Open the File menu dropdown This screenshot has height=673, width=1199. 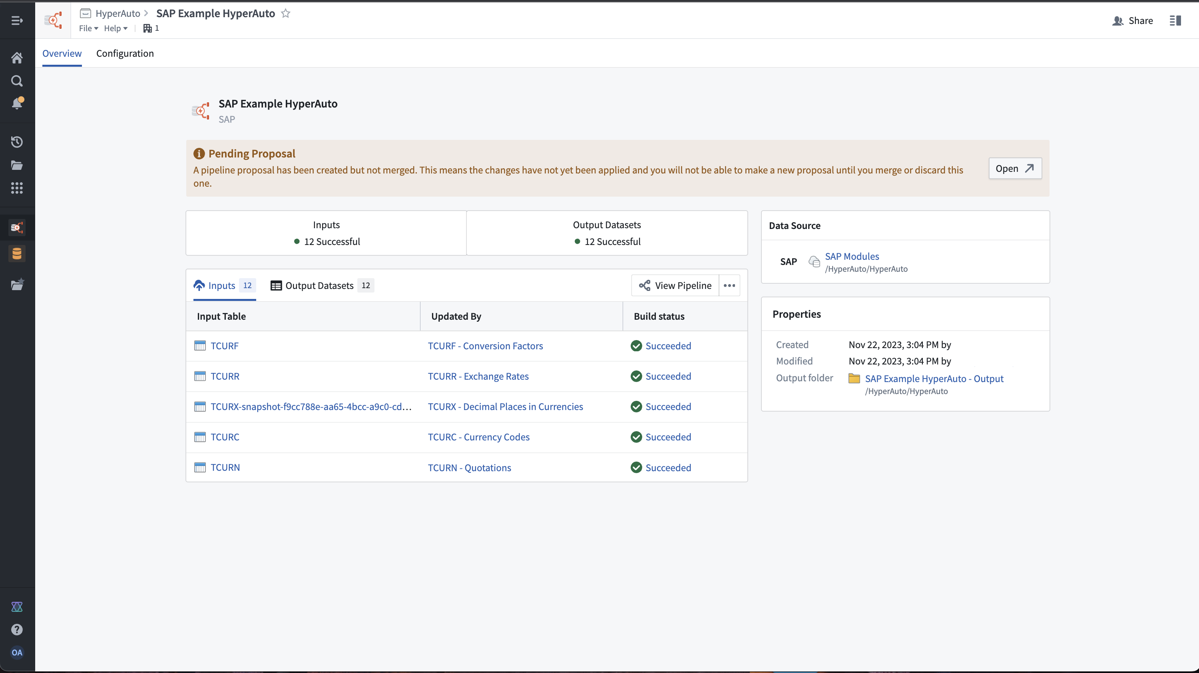pyautogui.click(x=88, y=28)
